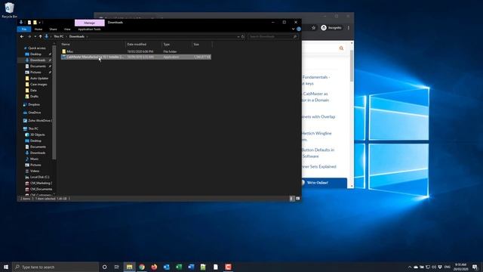Sort by the Name column header
The width and height of the screenshot is (483, 272).
[92, 45]
